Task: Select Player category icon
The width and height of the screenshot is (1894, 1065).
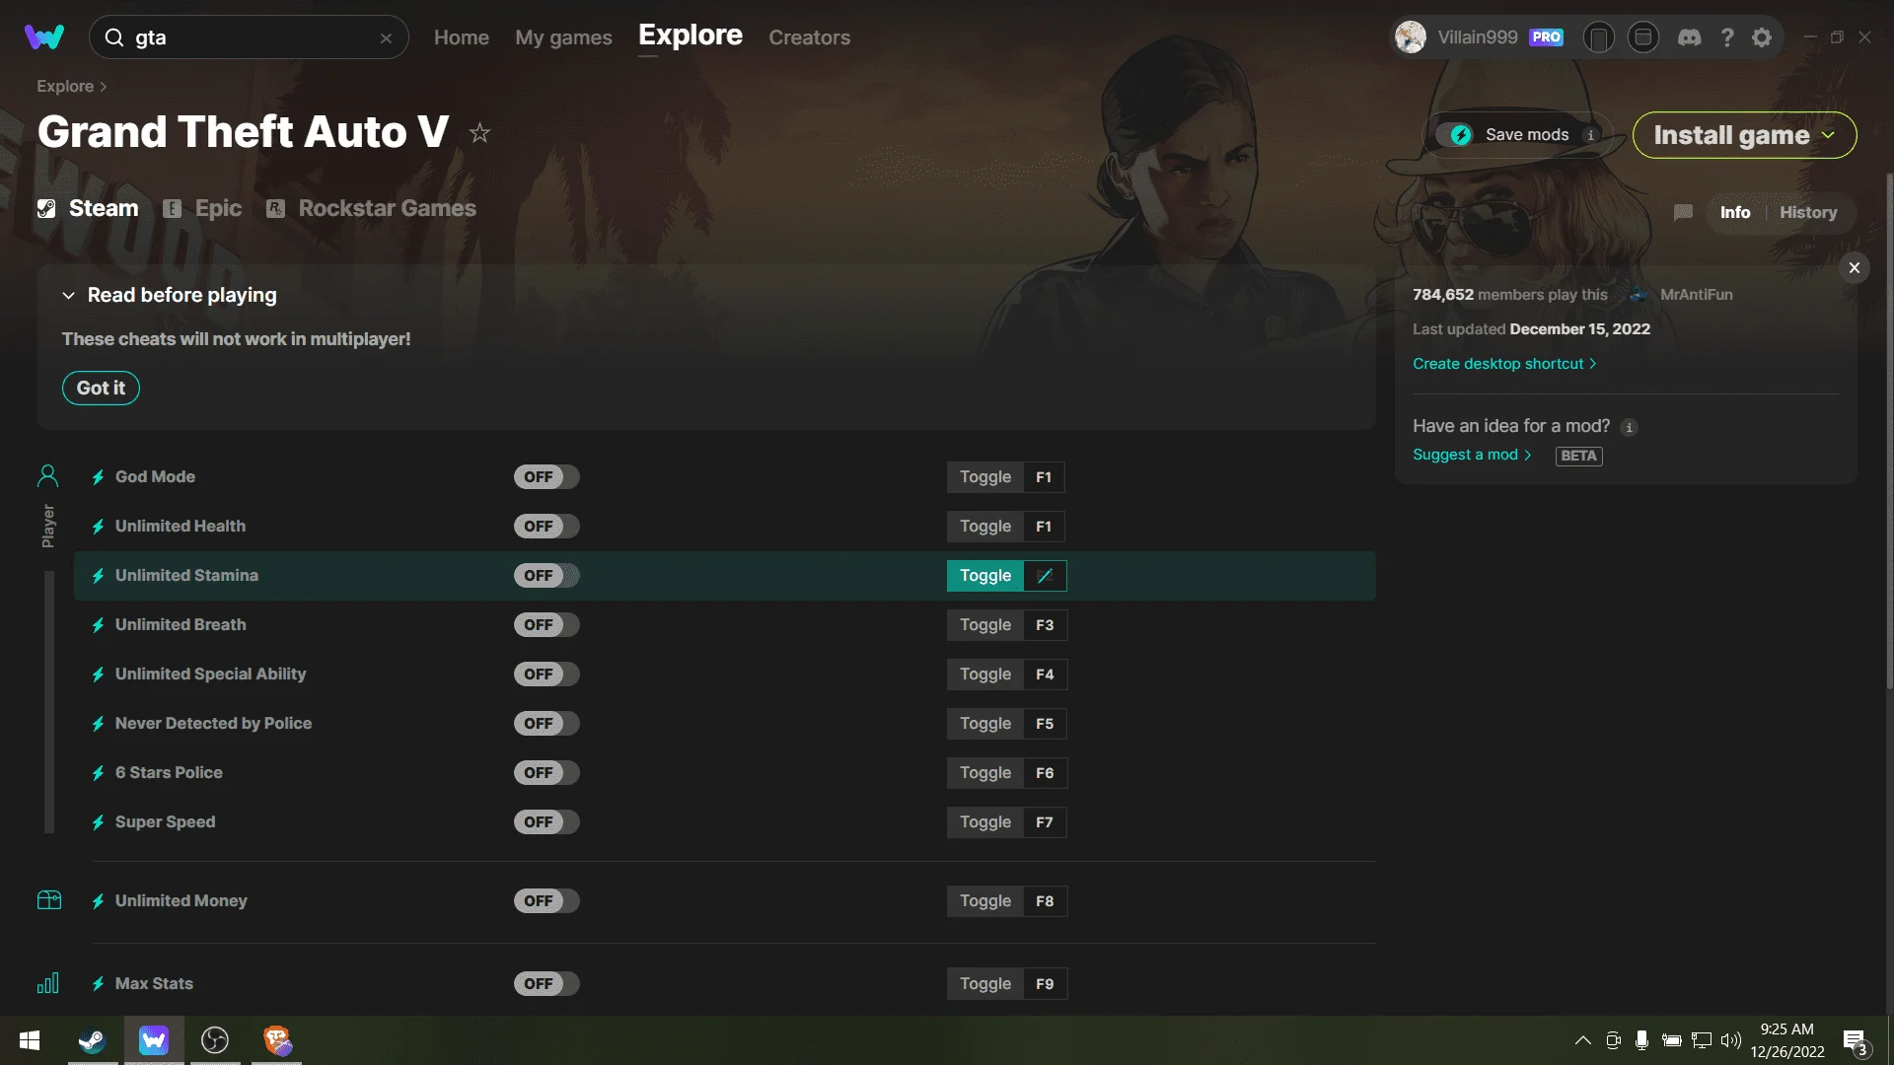Action: pyautogui.click(x=47, y=476)
